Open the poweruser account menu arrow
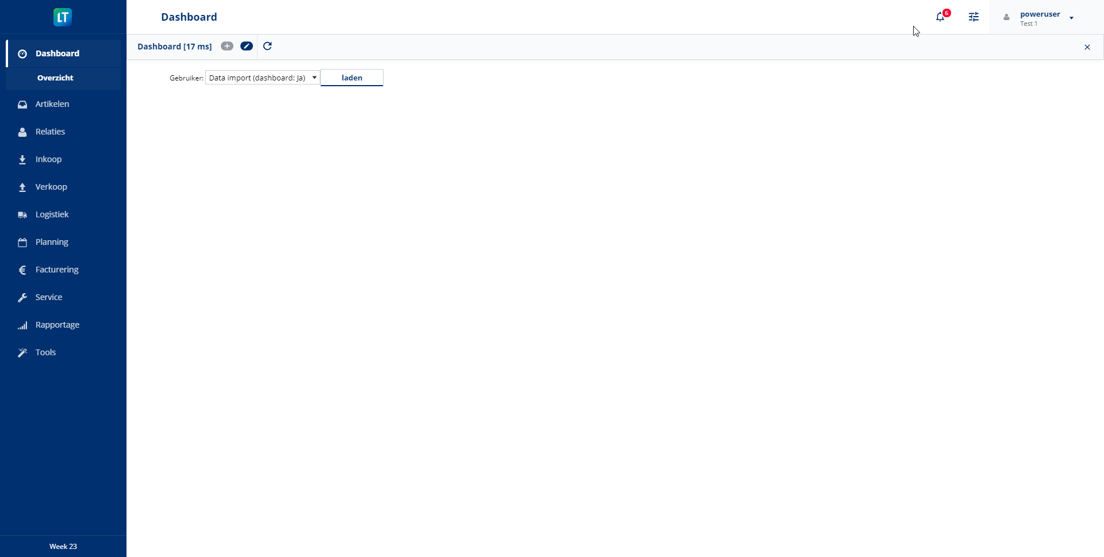 tap(1071, 18)
